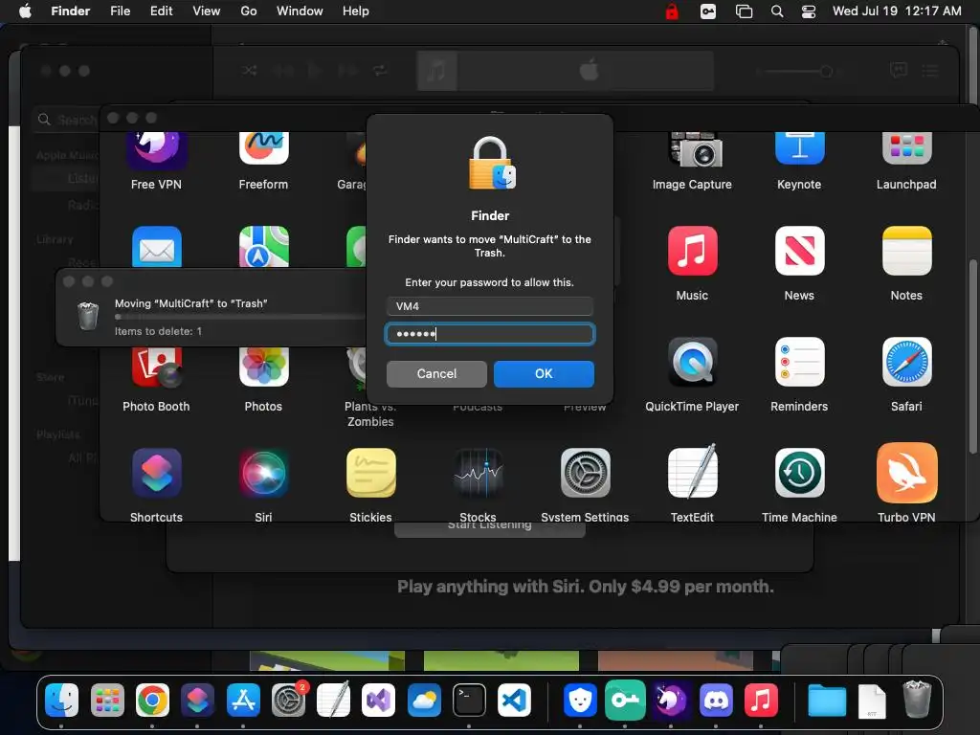The width and height of the screenshot is (980, 735).
Task: Open Finder from the Dock
Action: pos(61,700)
